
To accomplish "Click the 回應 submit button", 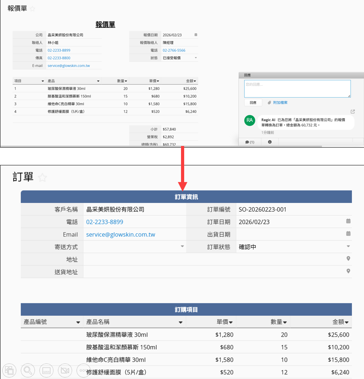I will click(253, 103).
